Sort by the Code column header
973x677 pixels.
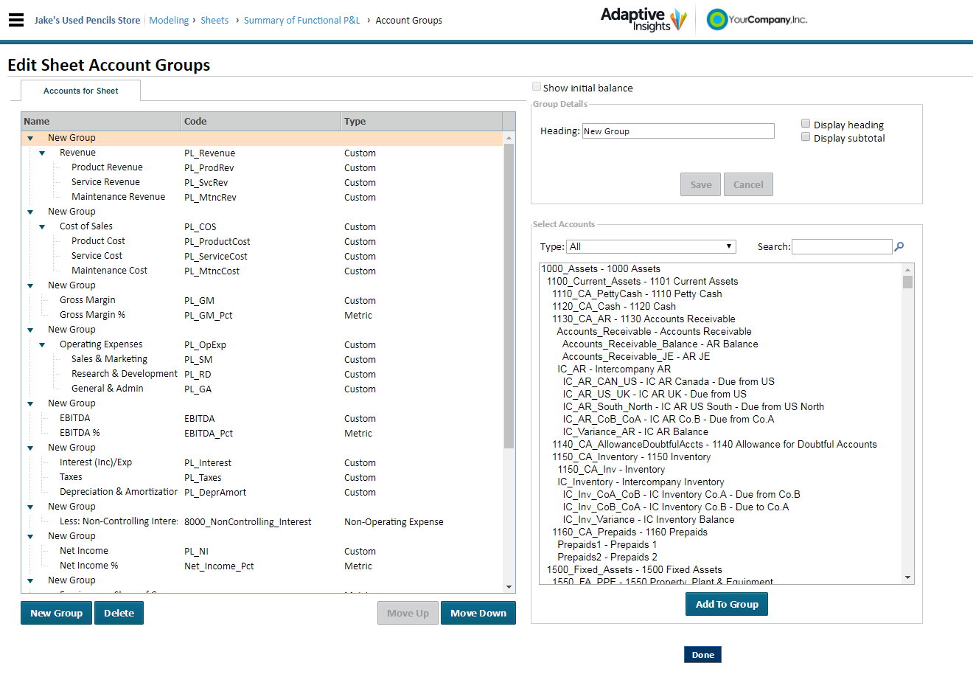261,122
